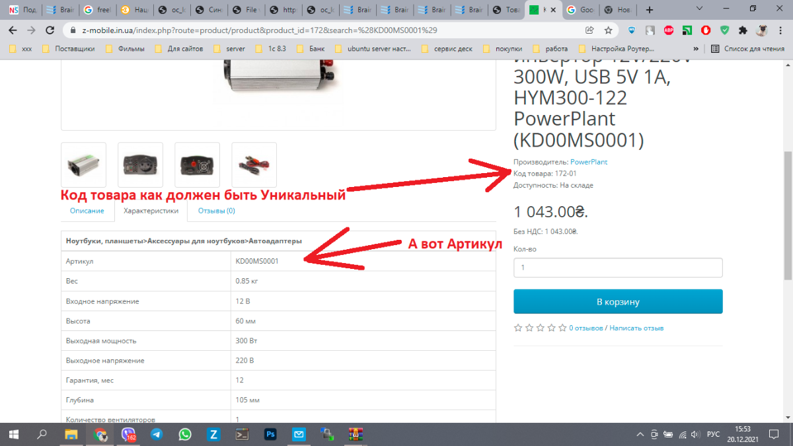Reload the page with the refresh icon
The height and width of the screenshot is (446, 793).
coord(50,30)
